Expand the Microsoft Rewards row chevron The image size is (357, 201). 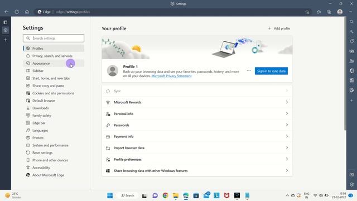coord(287,102)
